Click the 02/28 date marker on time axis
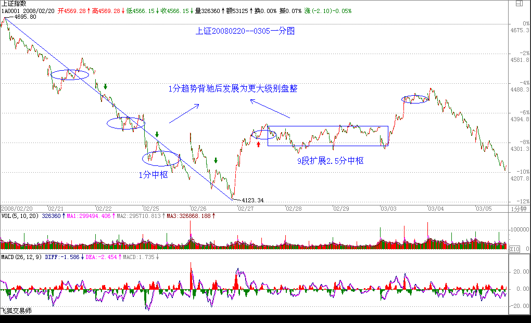 coord(293,208)
